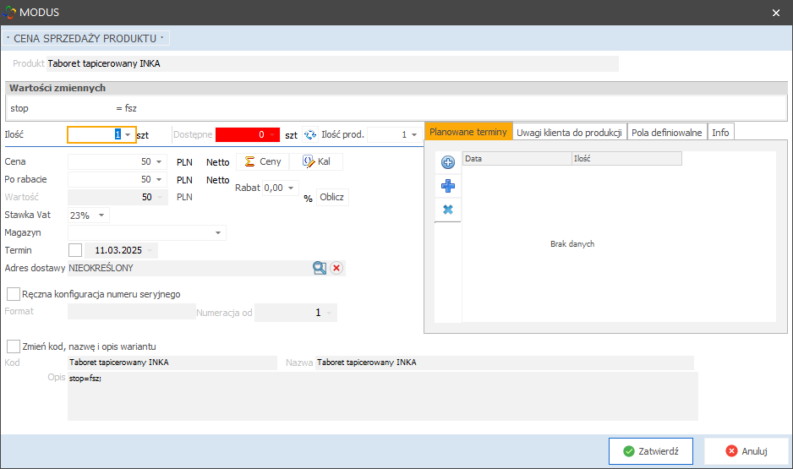
Task: Clear the delivery address with the red X
Action: click(336, 268)
